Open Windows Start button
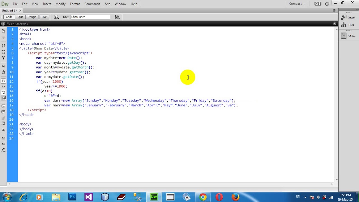The width and height of the screenshot is (359, 202). point(7,197)
